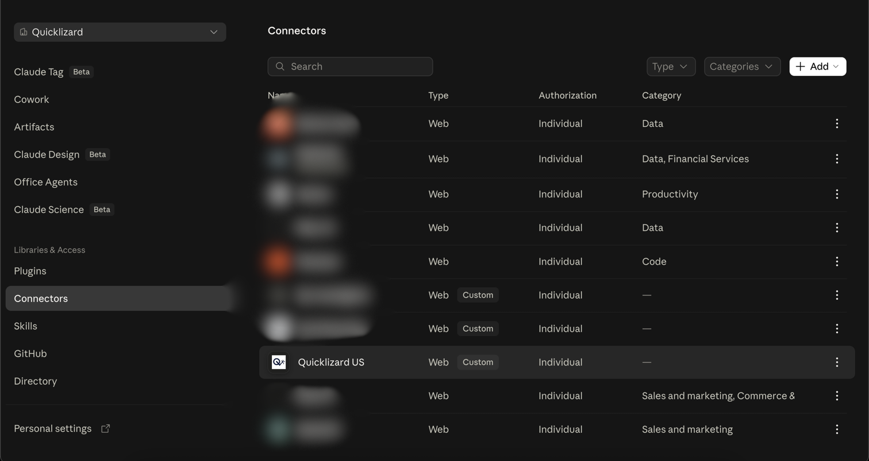
Task: Click the Sales and marketing, Commerce & cell
Action: pyautogui.click(x=718, y=396)
